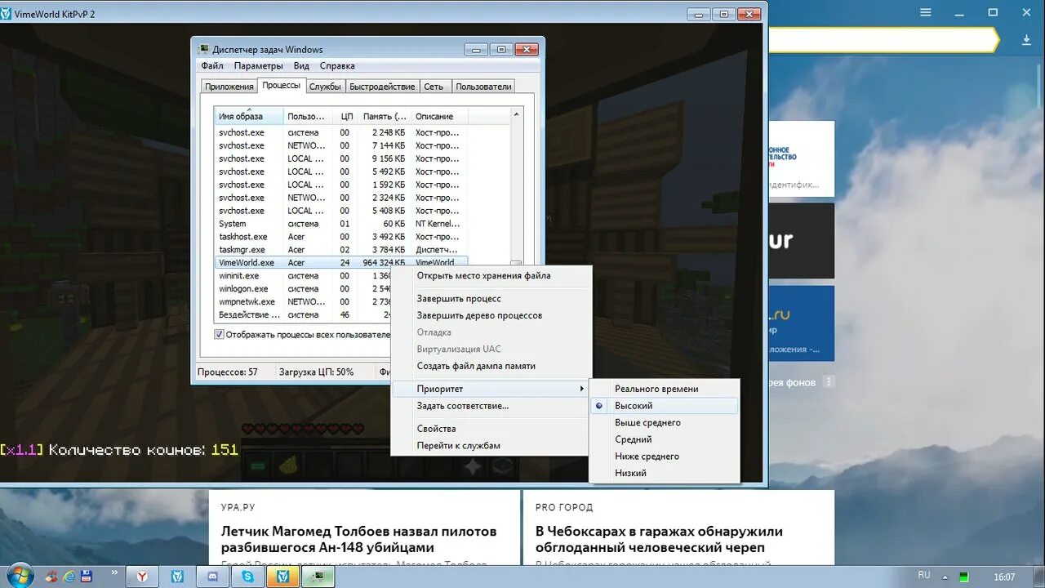The width and height of the screenshot is (1045, 588).
Task: Open the RU language indicator
Action: click(924, 576)
